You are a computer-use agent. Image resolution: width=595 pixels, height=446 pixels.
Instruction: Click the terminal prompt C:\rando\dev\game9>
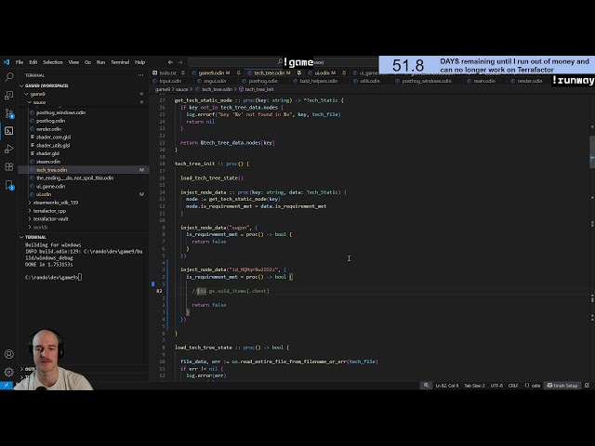point(51,277)
